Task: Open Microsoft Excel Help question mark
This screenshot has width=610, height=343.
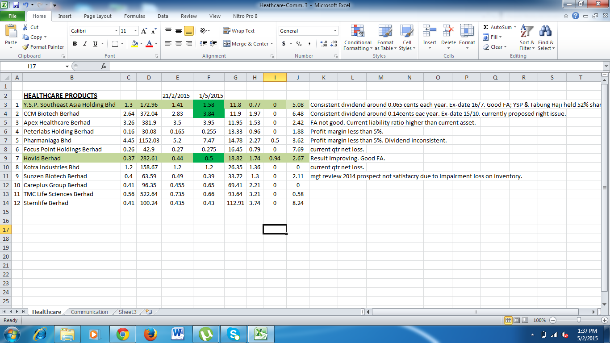Action: click(x=576, y=16)
